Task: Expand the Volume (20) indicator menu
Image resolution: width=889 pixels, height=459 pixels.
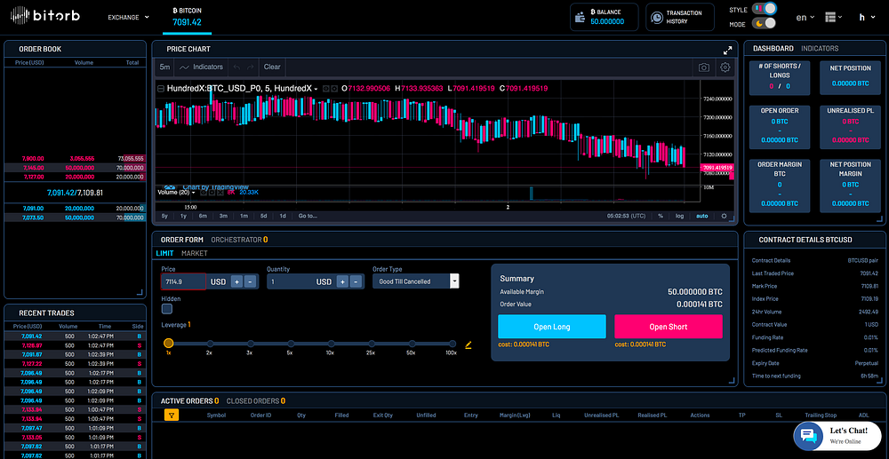Action: (x=193, y=193)
